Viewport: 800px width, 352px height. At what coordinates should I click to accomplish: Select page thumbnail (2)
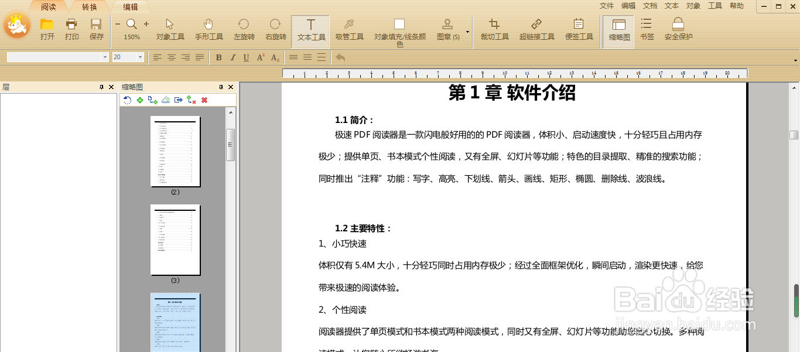coord(175,152)
